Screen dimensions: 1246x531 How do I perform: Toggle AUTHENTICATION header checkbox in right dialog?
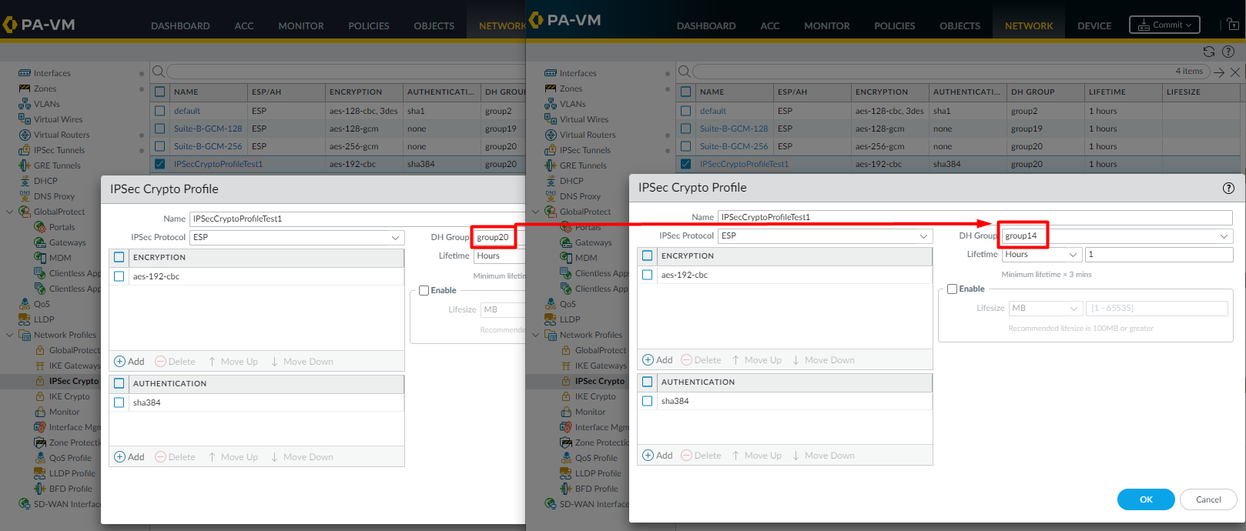point(648,382)
